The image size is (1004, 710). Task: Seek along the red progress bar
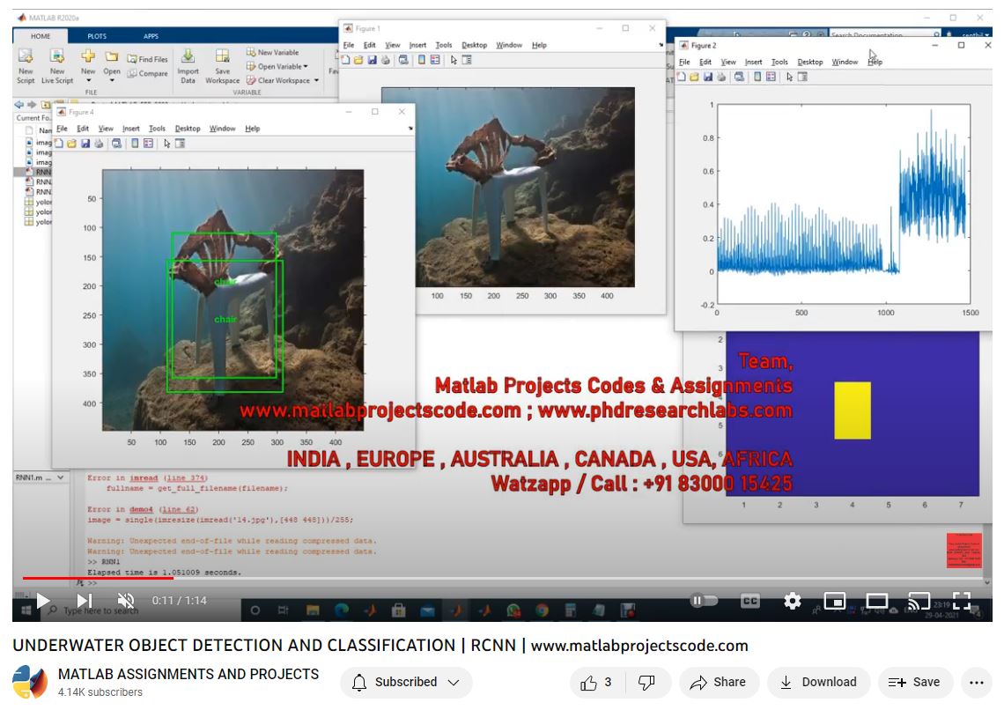pos(98,578)
